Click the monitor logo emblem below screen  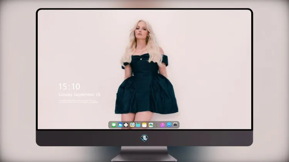tap(144, 138)
